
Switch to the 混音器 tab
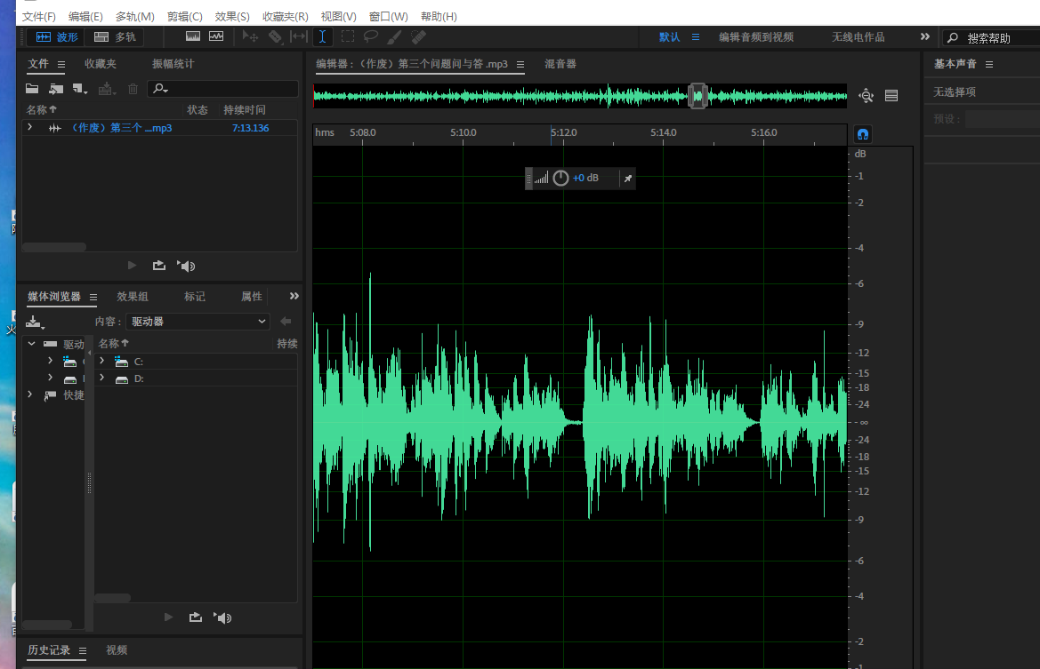(560, 64)
